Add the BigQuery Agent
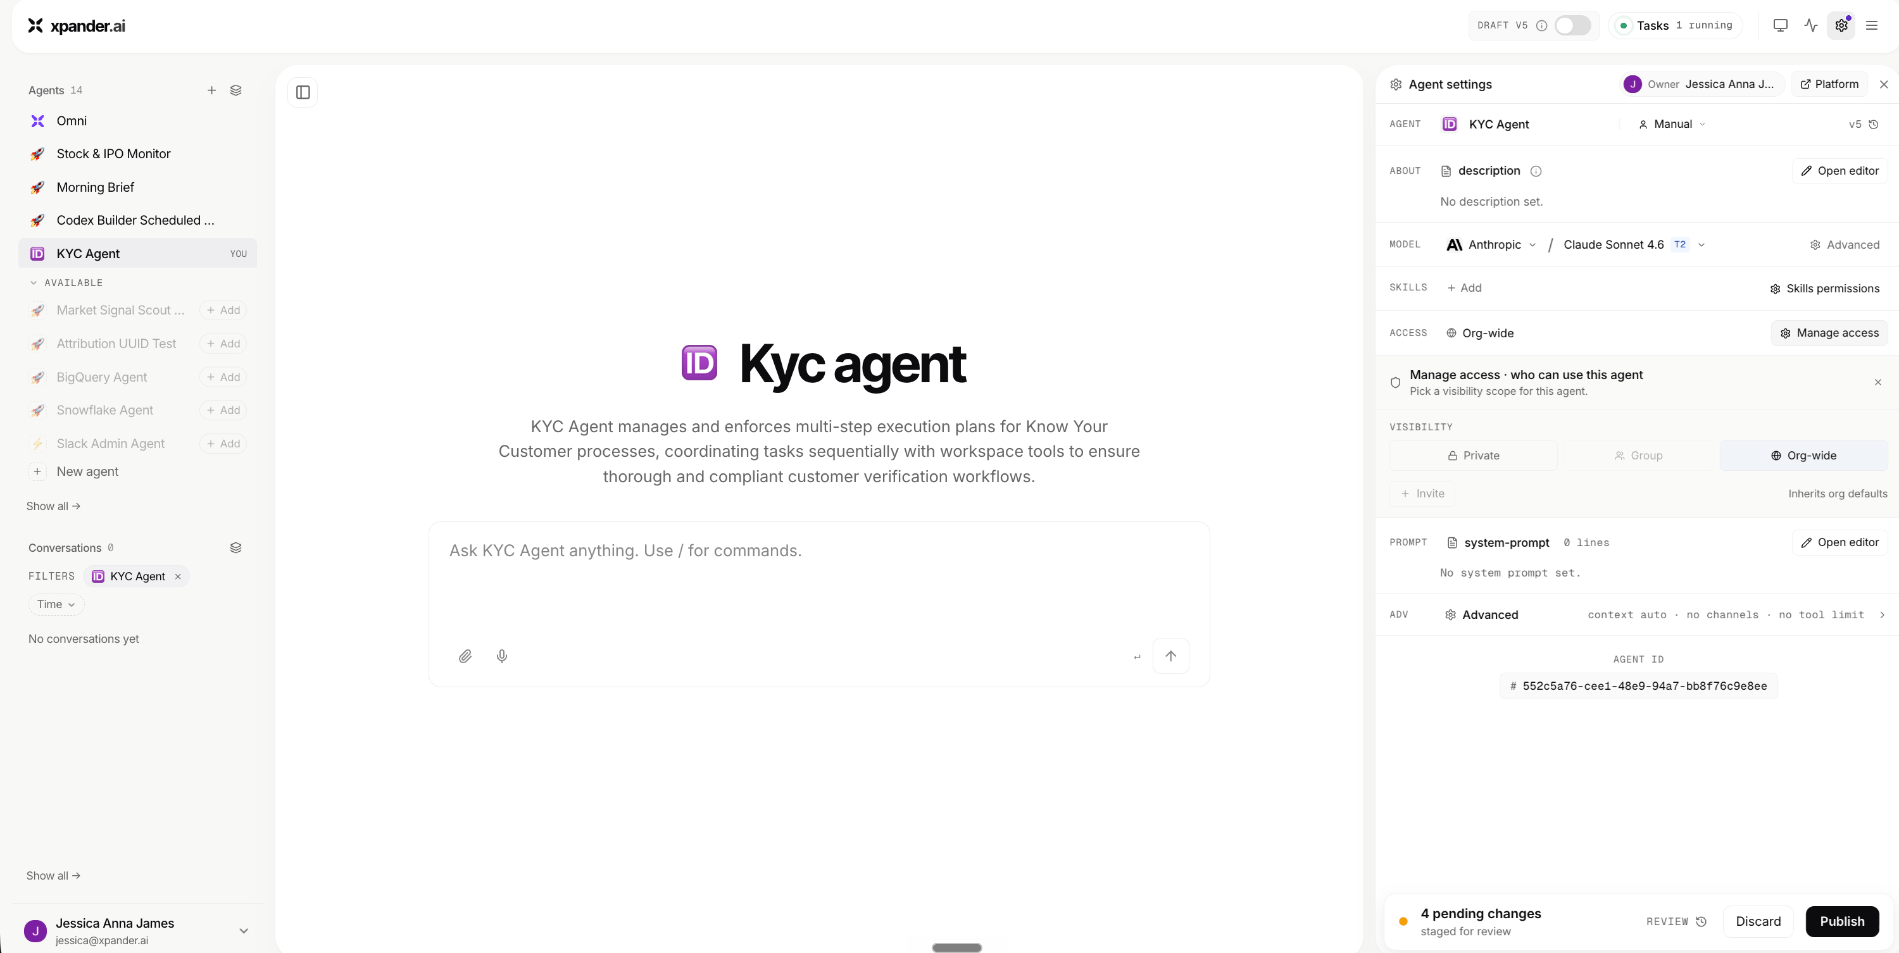Viewport: 1899px width, 953px height. tap(223, 377)
